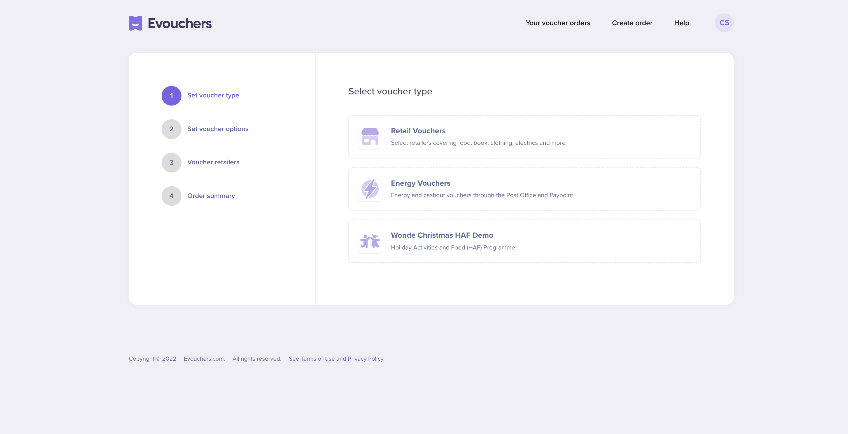The height and width of the screenshot is (434, 848).
Task: Click the HAF Demo children icon
Action: click(370, 241)
